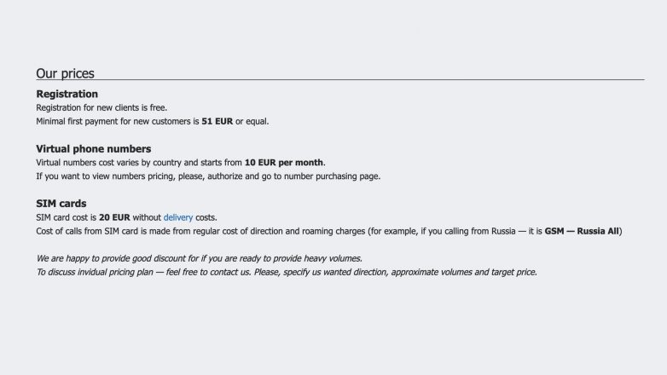Click the line about number purchasing page
This screenshot has width=667, height=375.
(207, 176)
